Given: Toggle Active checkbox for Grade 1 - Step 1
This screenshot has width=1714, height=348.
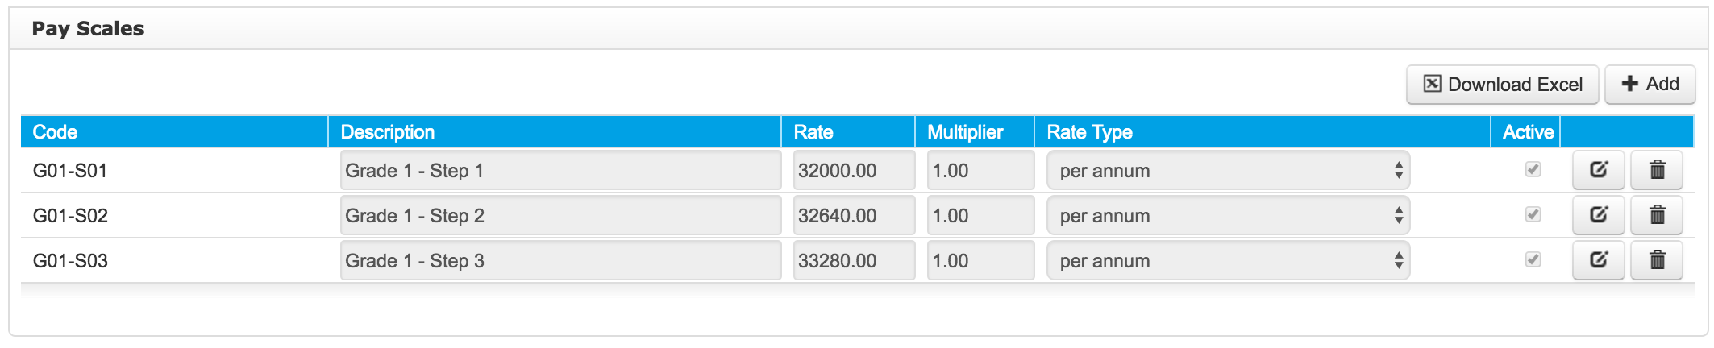Looking at the screenshot, I should (1533, 169).
